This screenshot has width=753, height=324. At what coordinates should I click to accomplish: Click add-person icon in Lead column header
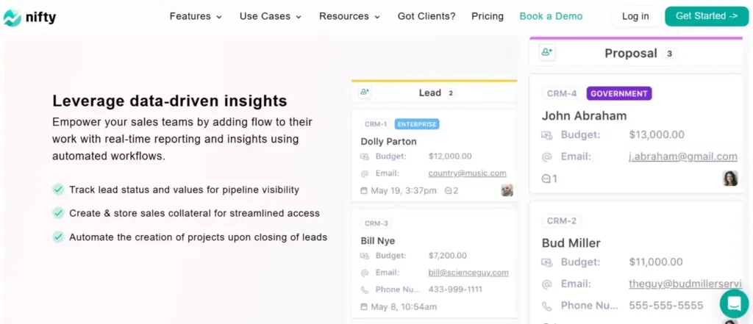365,93
